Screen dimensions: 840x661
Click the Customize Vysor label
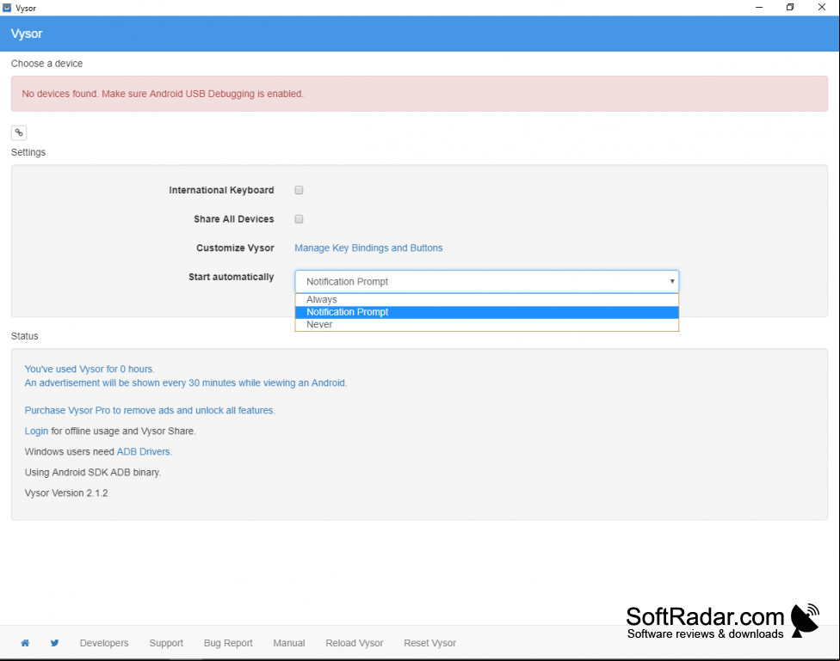[x=235, y=248]
